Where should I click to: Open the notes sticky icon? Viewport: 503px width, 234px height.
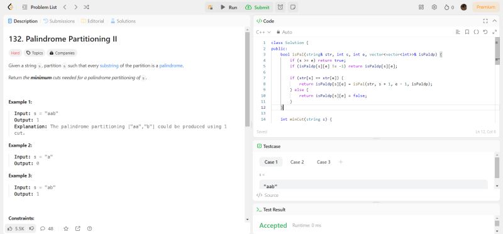click(x=292, y=7)
